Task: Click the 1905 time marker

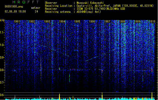Action: click(77, 21)
